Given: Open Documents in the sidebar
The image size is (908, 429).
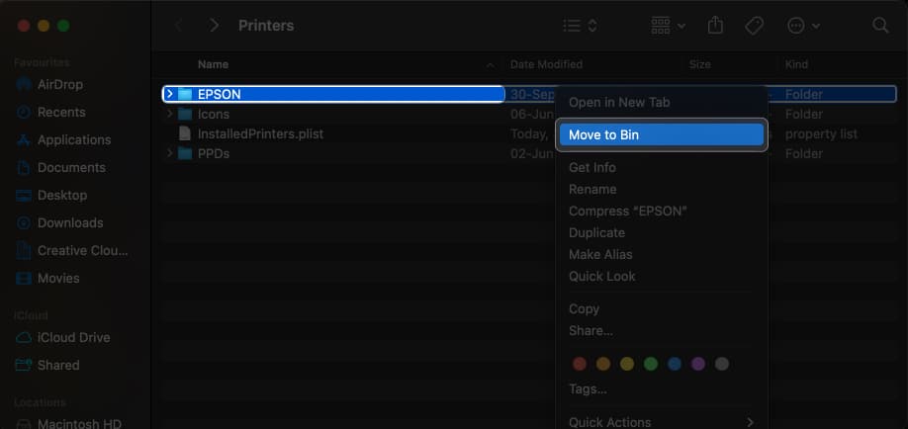Looking at the screenshot, I should 74,168.
